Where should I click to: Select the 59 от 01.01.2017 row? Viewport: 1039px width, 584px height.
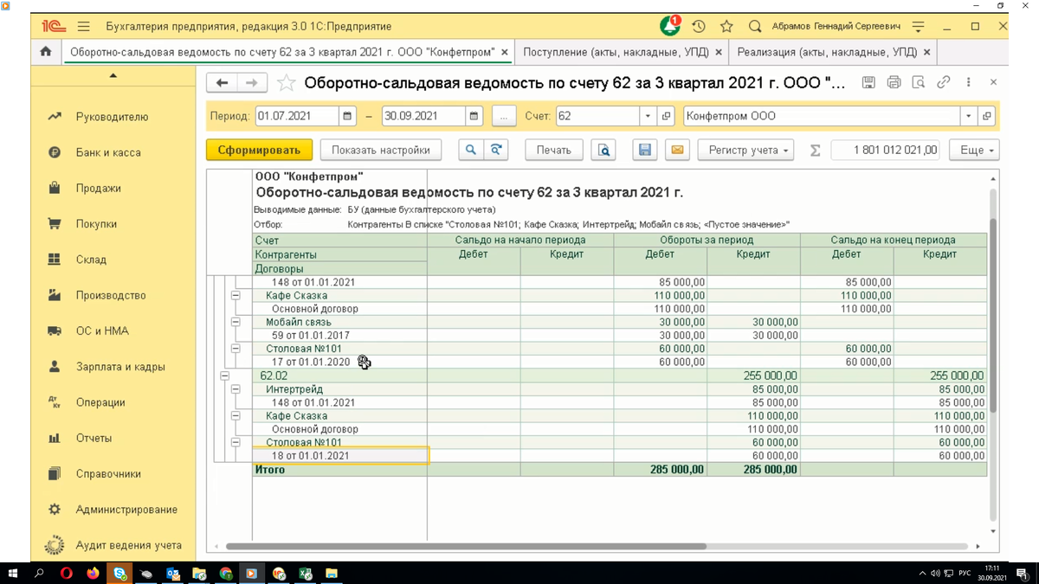coord(339,336)
